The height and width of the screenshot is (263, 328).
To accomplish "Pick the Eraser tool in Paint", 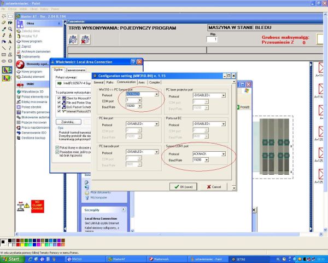I will [4, 22].
